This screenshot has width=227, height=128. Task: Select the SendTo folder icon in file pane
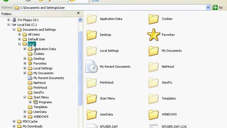pos(154,83)
